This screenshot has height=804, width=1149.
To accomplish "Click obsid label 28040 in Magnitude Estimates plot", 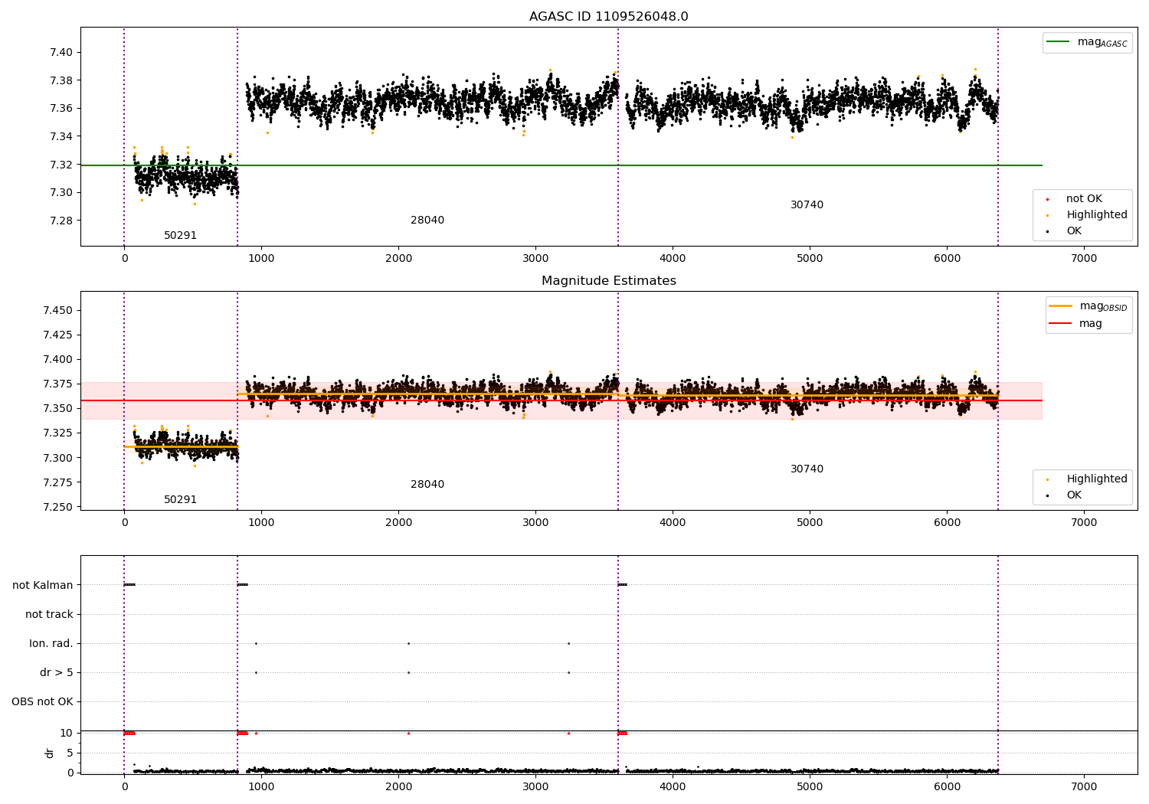I will tap(427, 485).
